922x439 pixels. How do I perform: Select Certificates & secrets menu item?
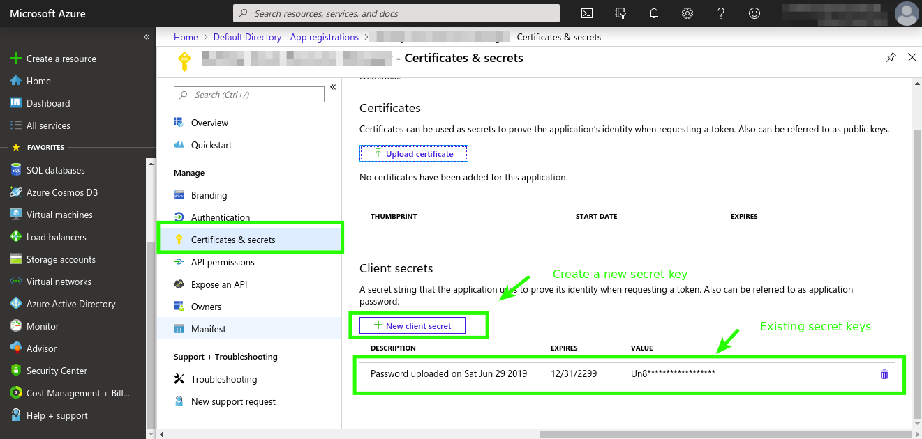[249, 240]
